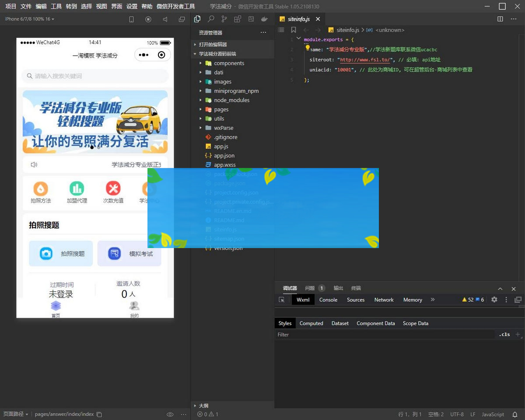
Task: Toggle the eye preview icon in status bar
Action: [x=170, y=414]
